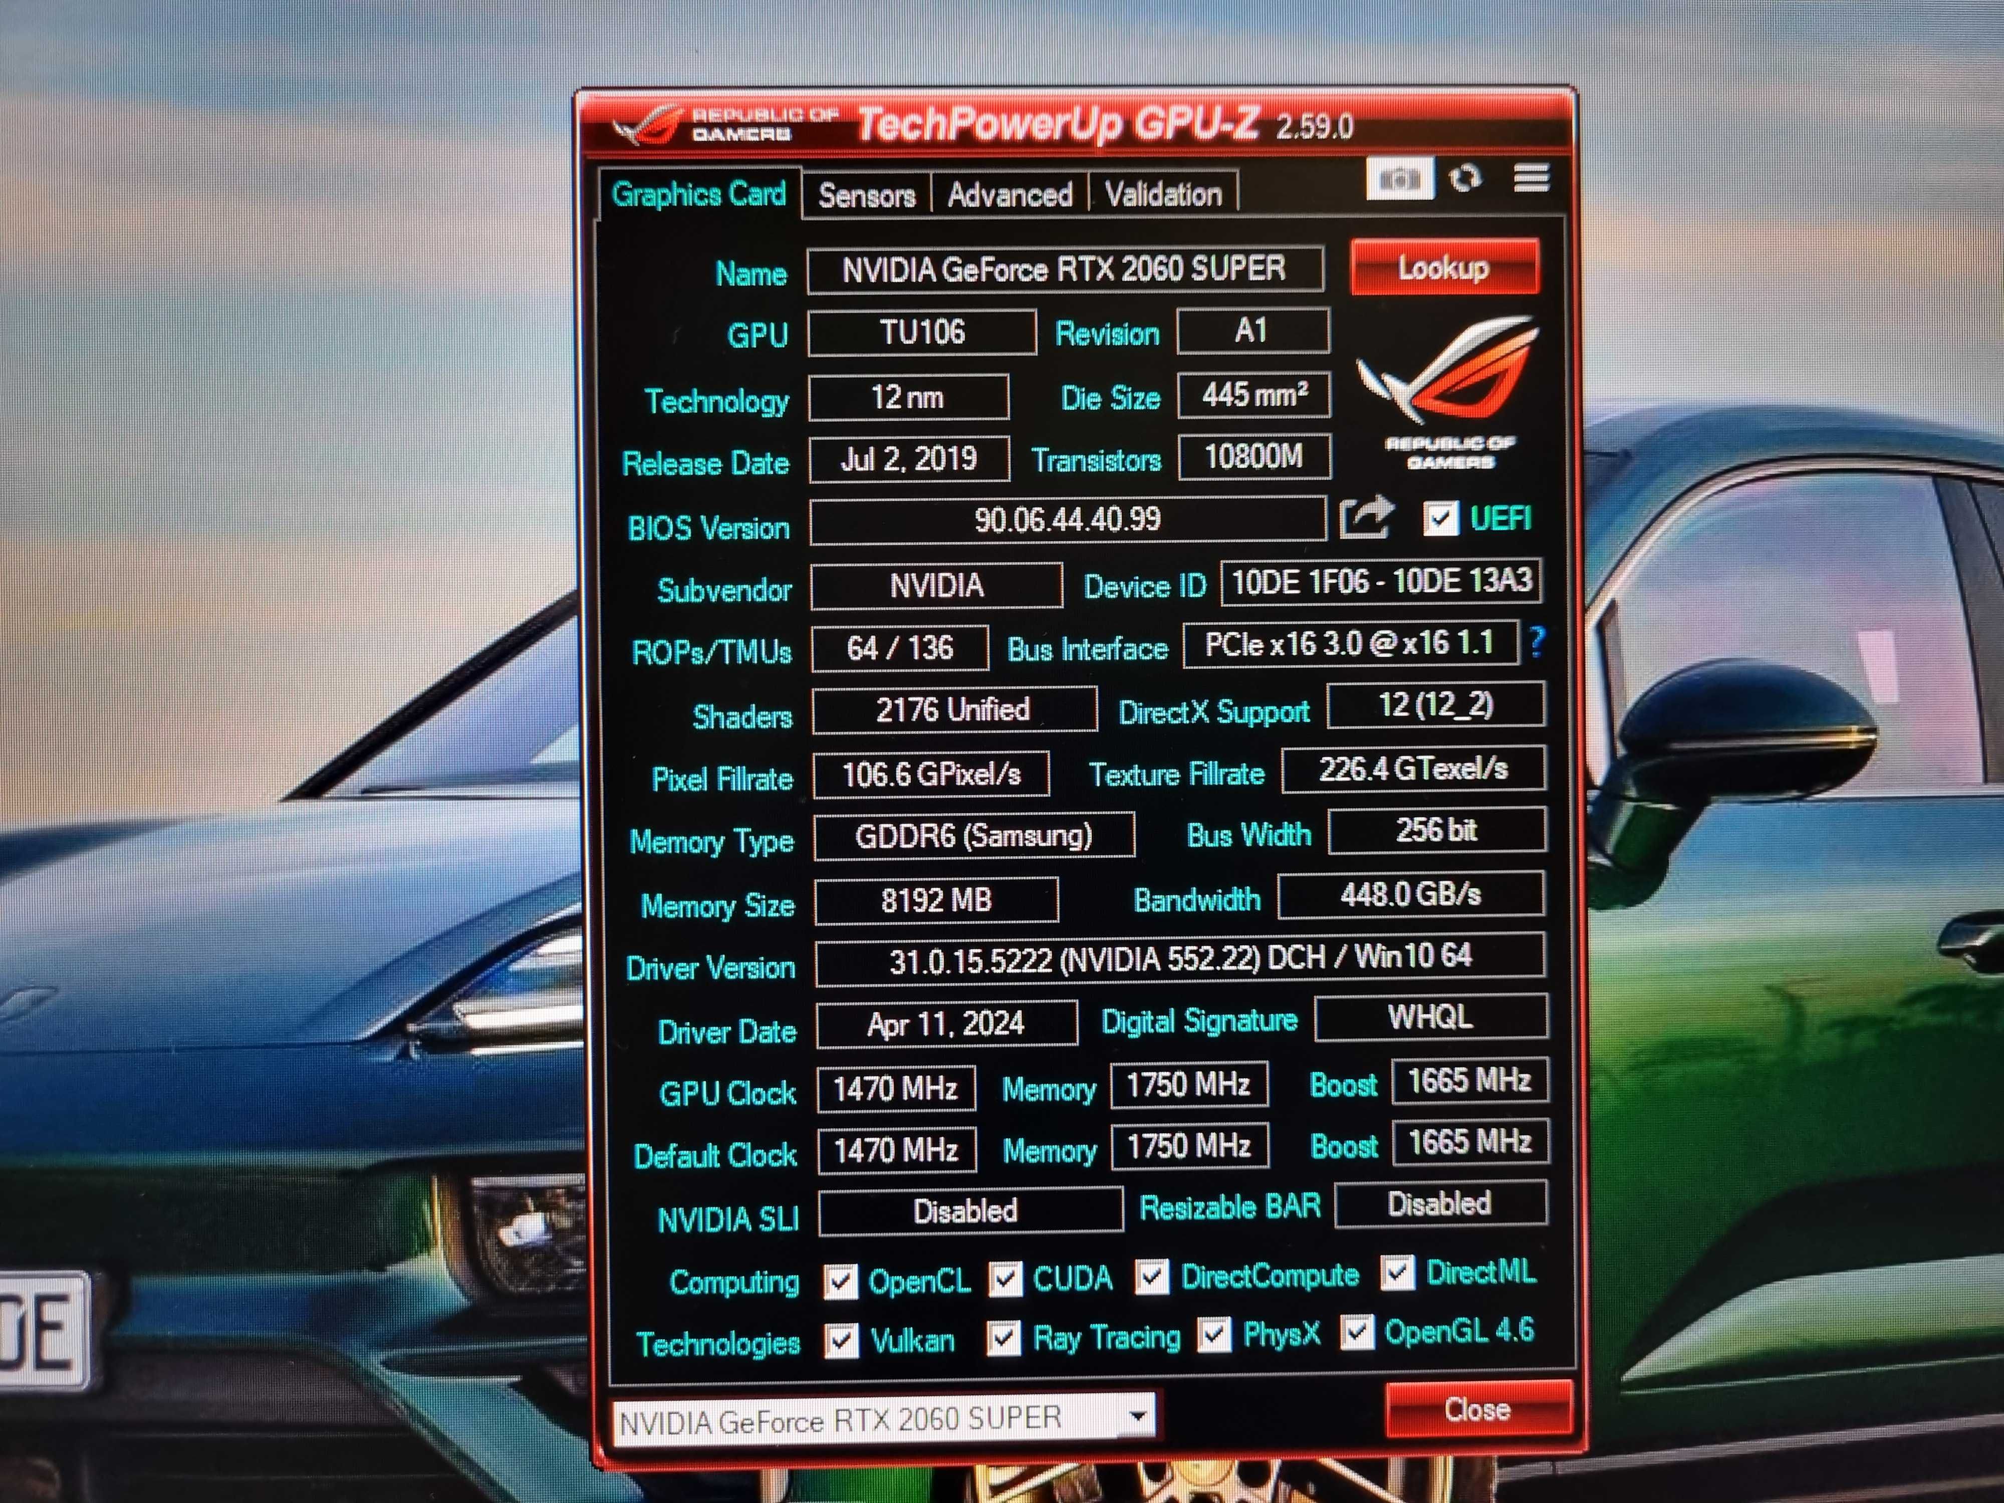
Task: Click the BIOS Version field 90.06.44.40.99
Action: pos(1068,520)
